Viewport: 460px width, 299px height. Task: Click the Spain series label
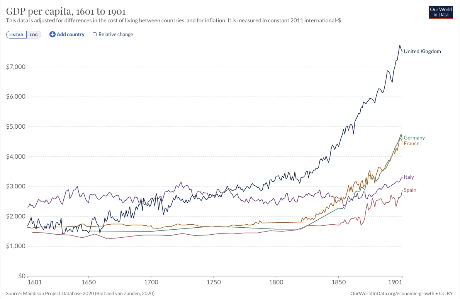410,190
